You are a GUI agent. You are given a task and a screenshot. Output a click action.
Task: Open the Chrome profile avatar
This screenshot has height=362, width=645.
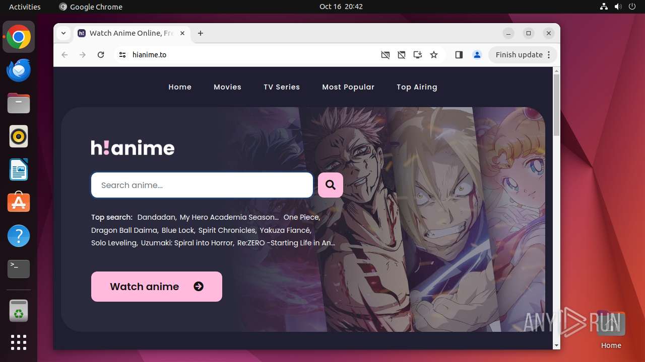click(x=477, y=55)
